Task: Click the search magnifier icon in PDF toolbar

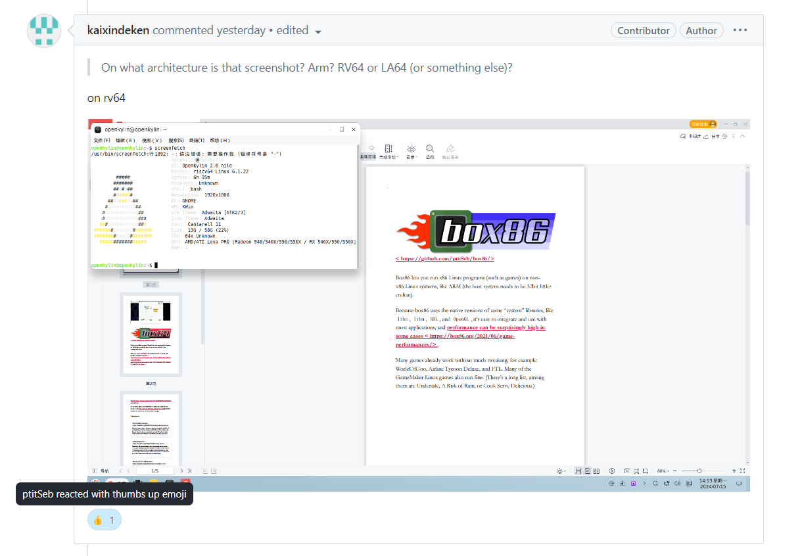Action: click(430, 149)
